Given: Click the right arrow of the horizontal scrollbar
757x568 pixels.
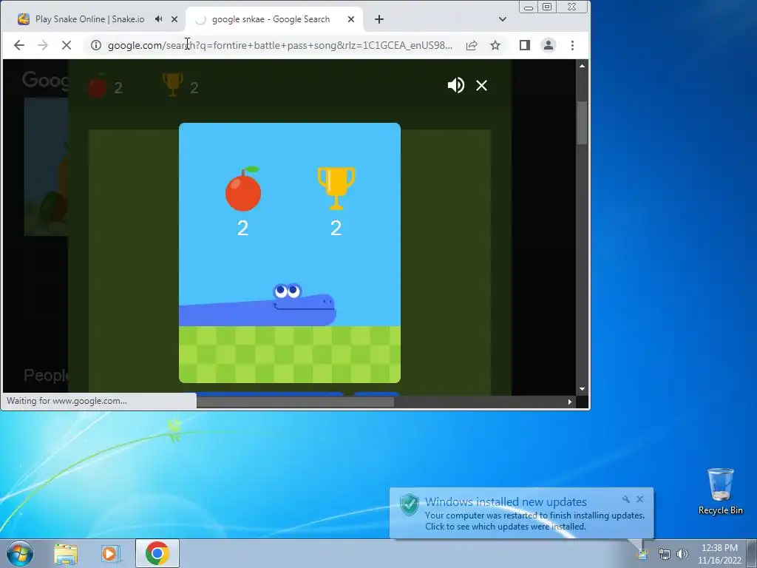Looking at the screenshot, I should click(x=570, y=402).
